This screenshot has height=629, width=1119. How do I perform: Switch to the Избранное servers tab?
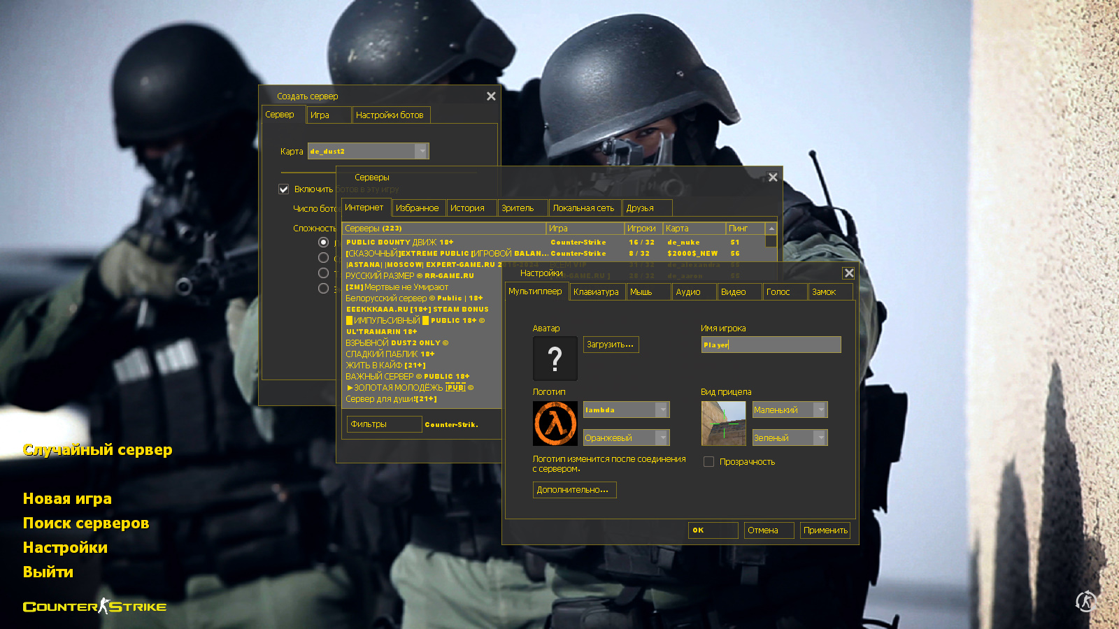(x=418, y=208)
